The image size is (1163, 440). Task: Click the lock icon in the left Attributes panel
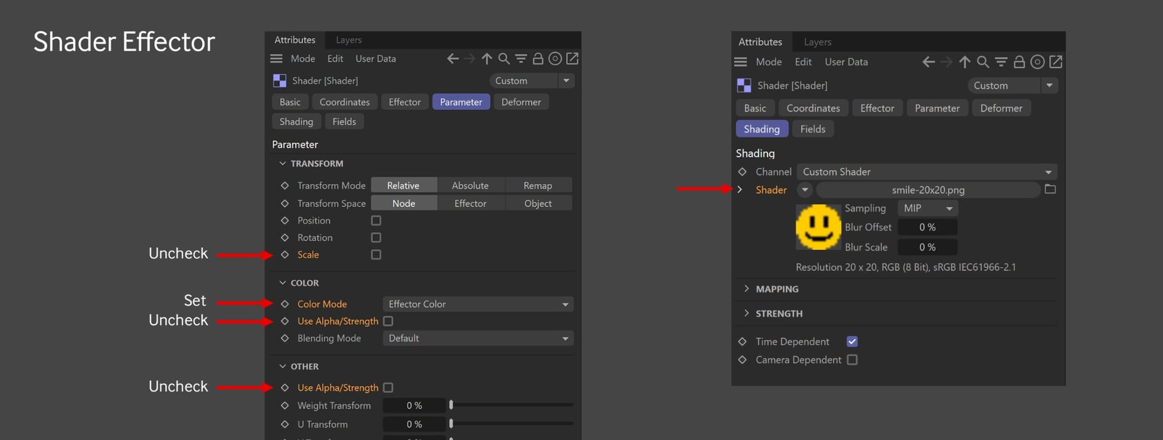point(538,59)
